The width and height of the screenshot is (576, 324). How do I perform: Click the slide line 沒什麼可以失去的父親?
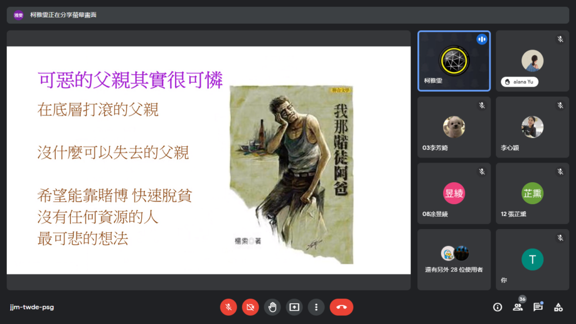(112, 152)
